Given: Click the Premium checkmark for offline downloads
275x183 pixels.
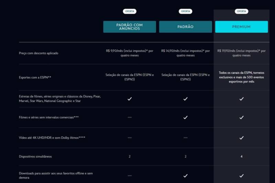Looking at the screenshot, I should 241,176.
